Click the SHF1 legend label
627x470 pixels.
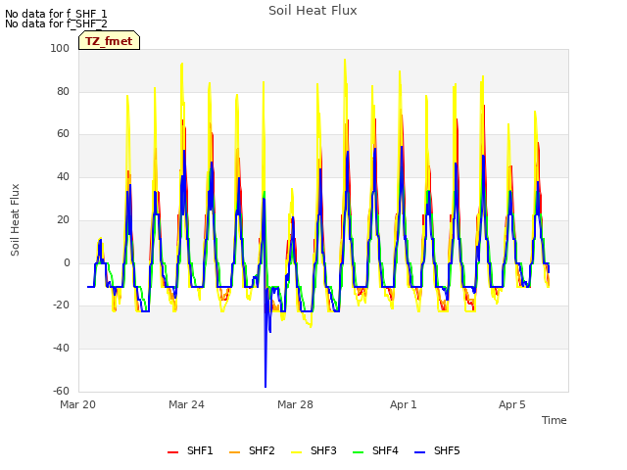(x=200, y=450)
